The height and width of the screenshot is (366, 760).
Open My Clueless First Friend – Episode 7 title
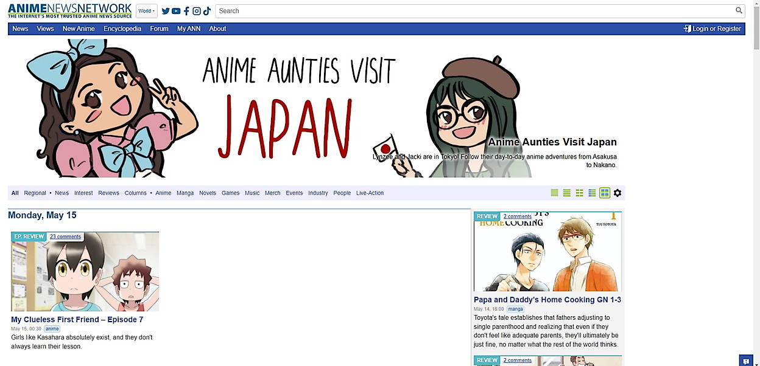click(x=77, y=319)
